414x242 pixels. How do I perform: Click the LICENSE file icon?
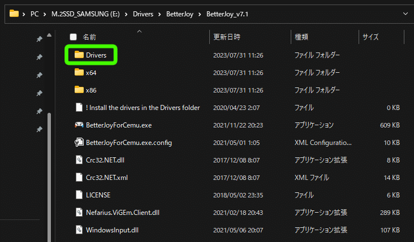click(79, 195)
